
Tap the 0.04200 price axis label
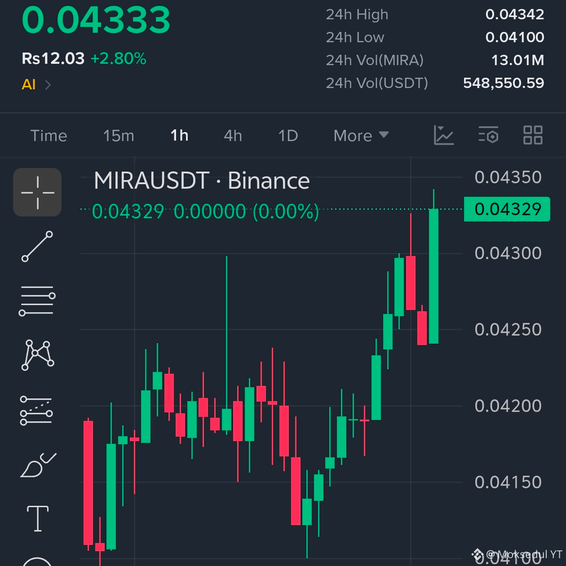click(x=508, y=406)
